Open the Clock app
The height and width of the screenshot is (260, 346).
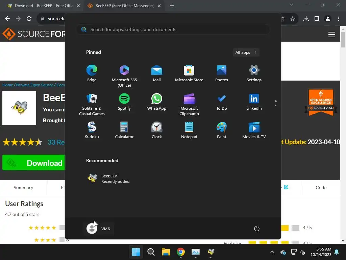coord(157,130)
